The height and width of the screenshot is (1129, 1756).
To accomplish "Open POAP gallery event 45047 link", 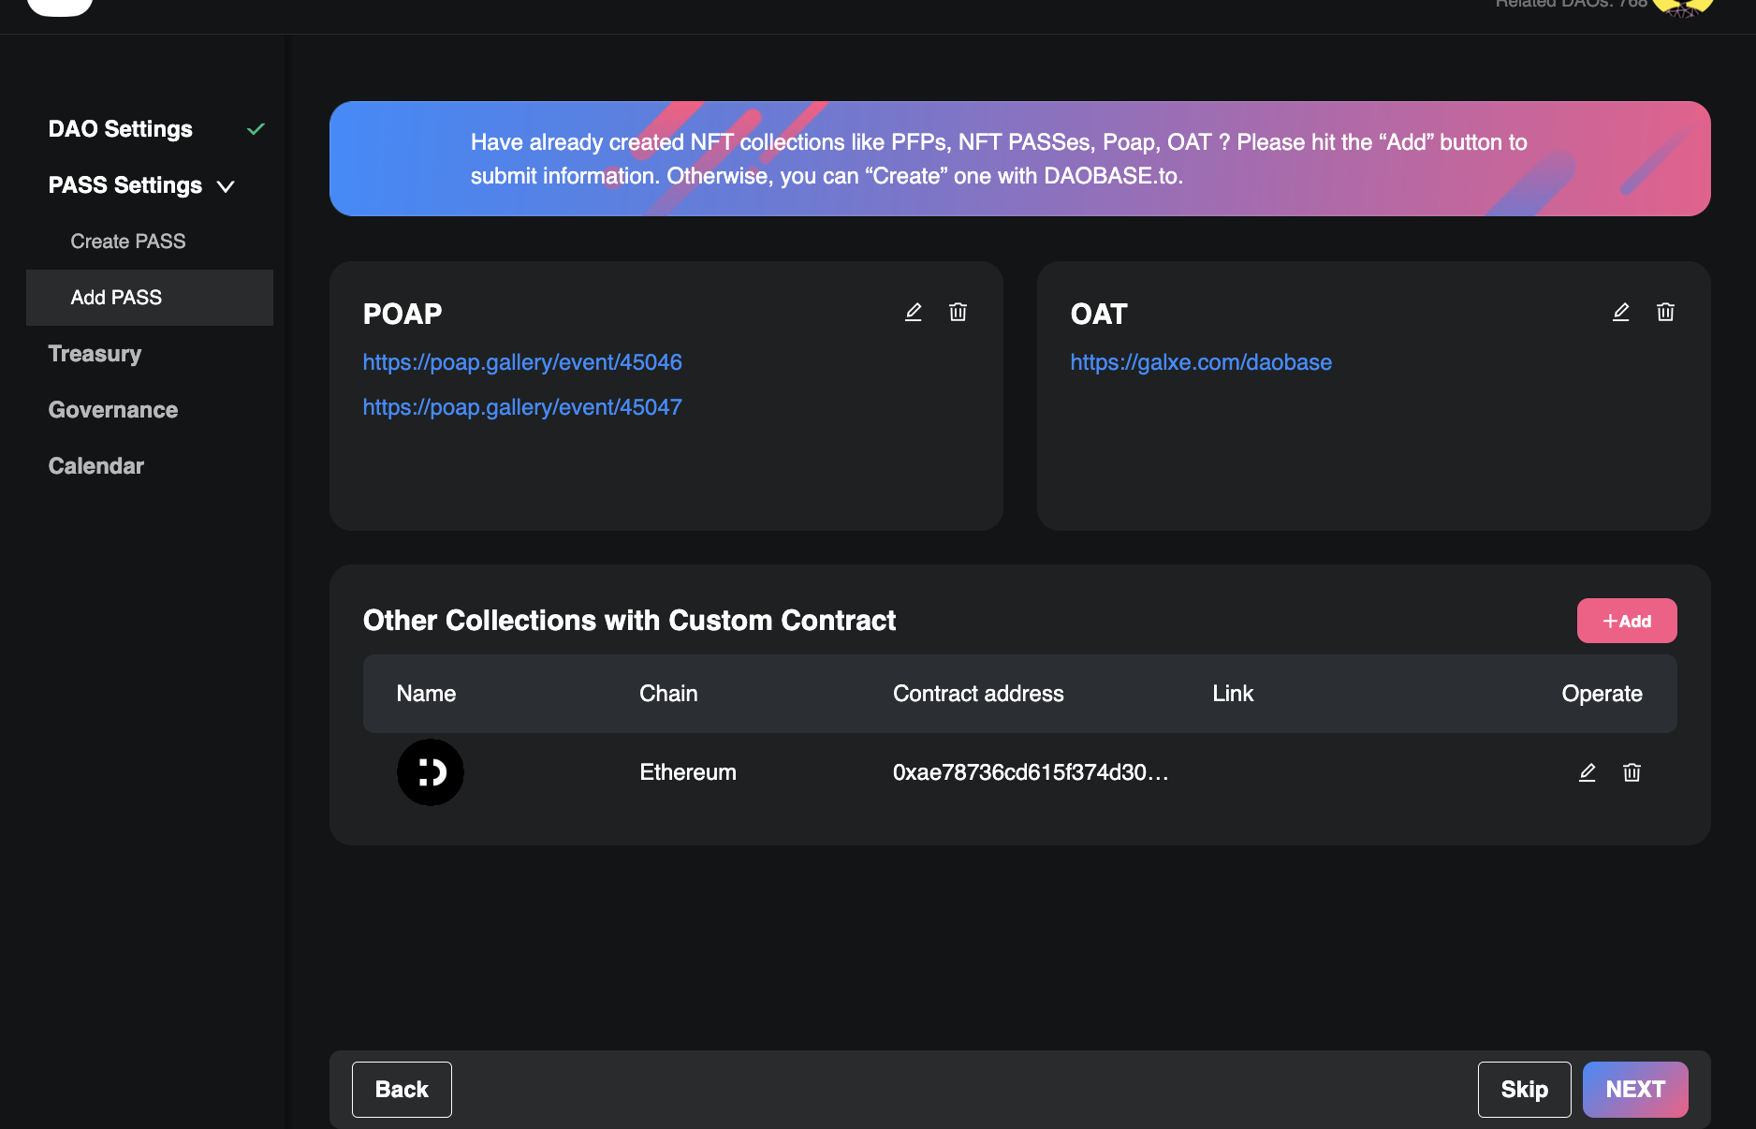I will click(522, 407).
